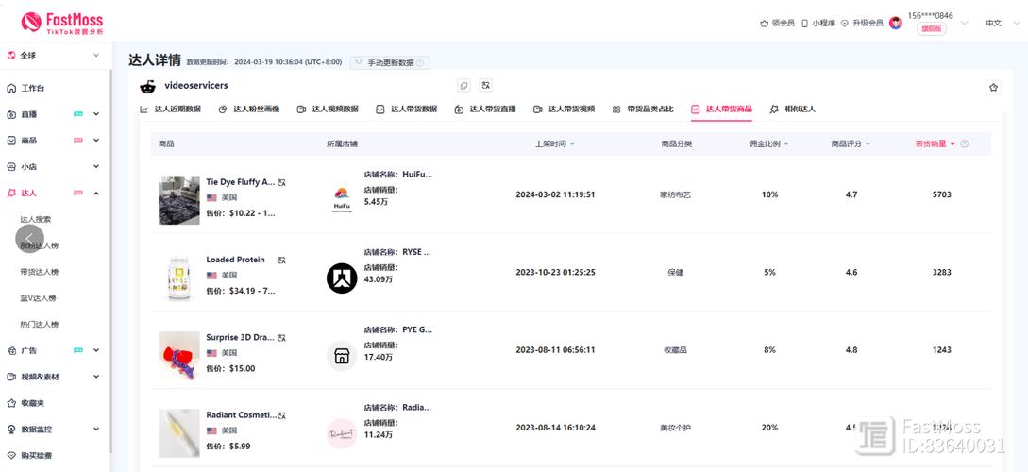Click translate icon next to Loaded Protein
This screenshot has width=1028, height=472.
point(281,260)
